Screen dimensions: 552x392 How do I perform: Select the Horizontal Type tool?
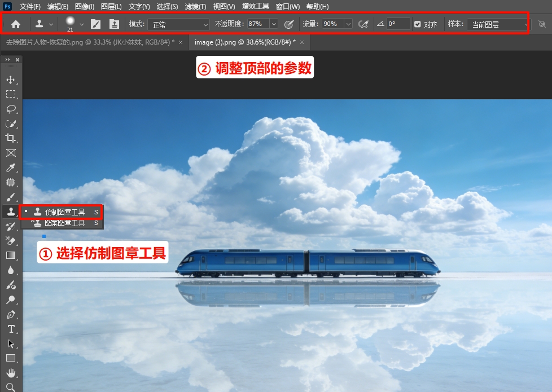(x=11, y=329)
